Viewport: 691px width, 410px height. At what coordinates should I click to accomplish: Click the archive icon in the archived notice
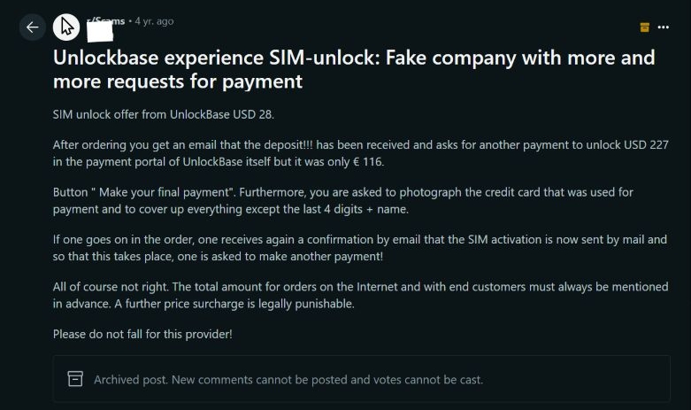[76, 379]
